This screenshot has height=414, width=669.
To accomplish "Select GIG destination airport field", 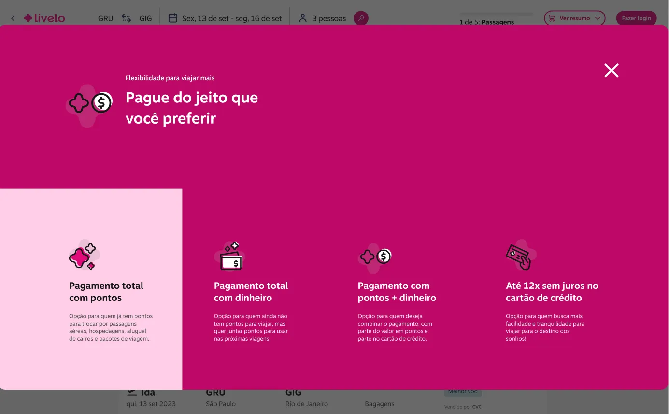I will tap(145, 18).
